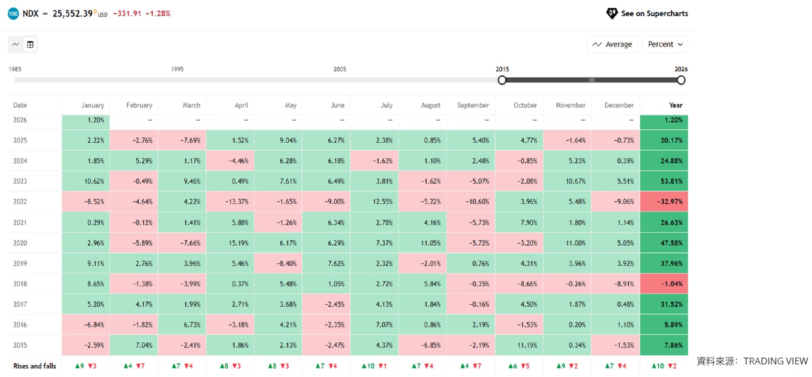The width and height of the screenshot is (812, 377).
Task: Switch to line chart view
Action: tap(16, 45)
